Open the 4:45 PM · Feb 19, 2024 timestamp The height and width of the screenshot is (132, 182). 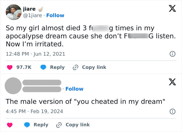[34, 112]
